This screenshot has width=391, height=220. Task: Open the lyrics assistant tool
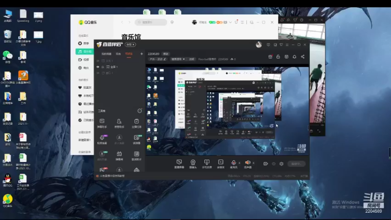[136, 155]
